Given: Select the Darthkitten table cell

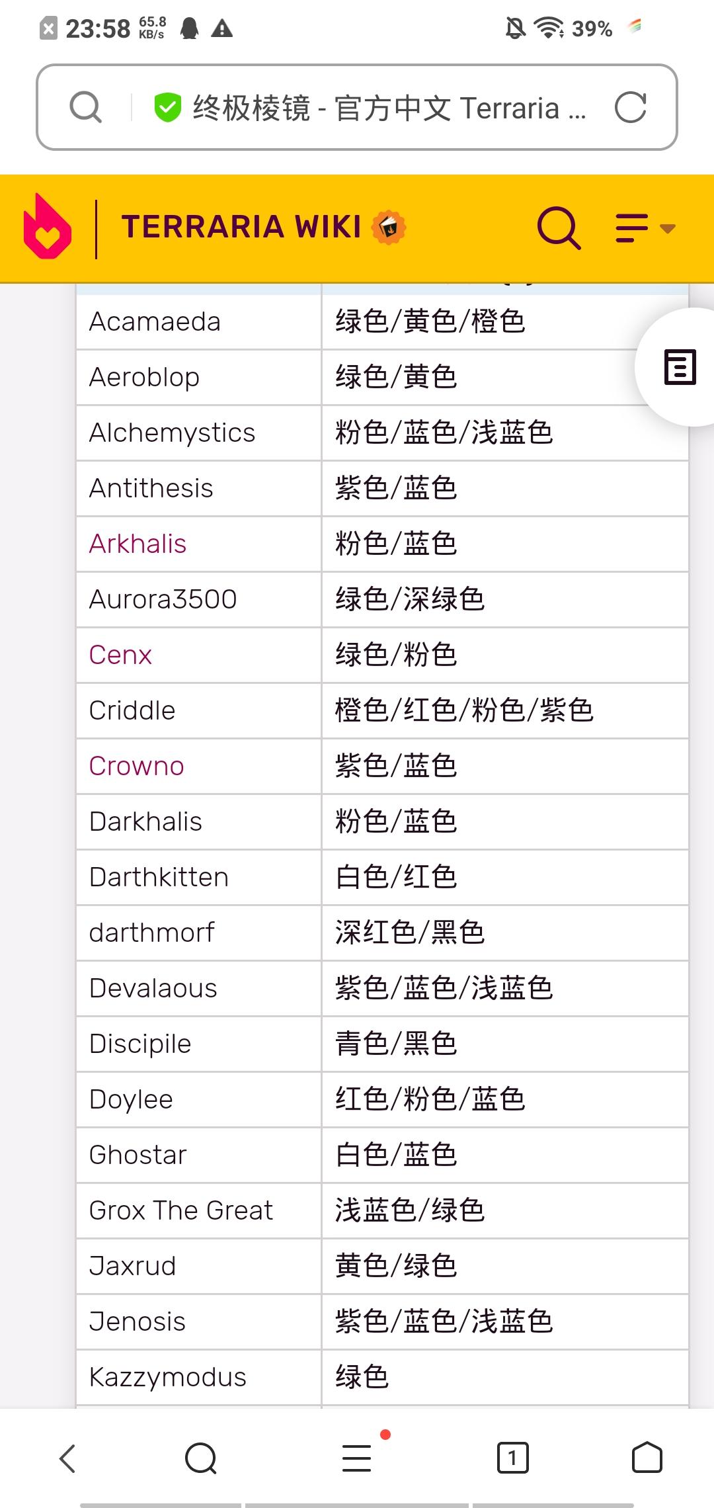Looking at the screenshot, I should 199,877.
